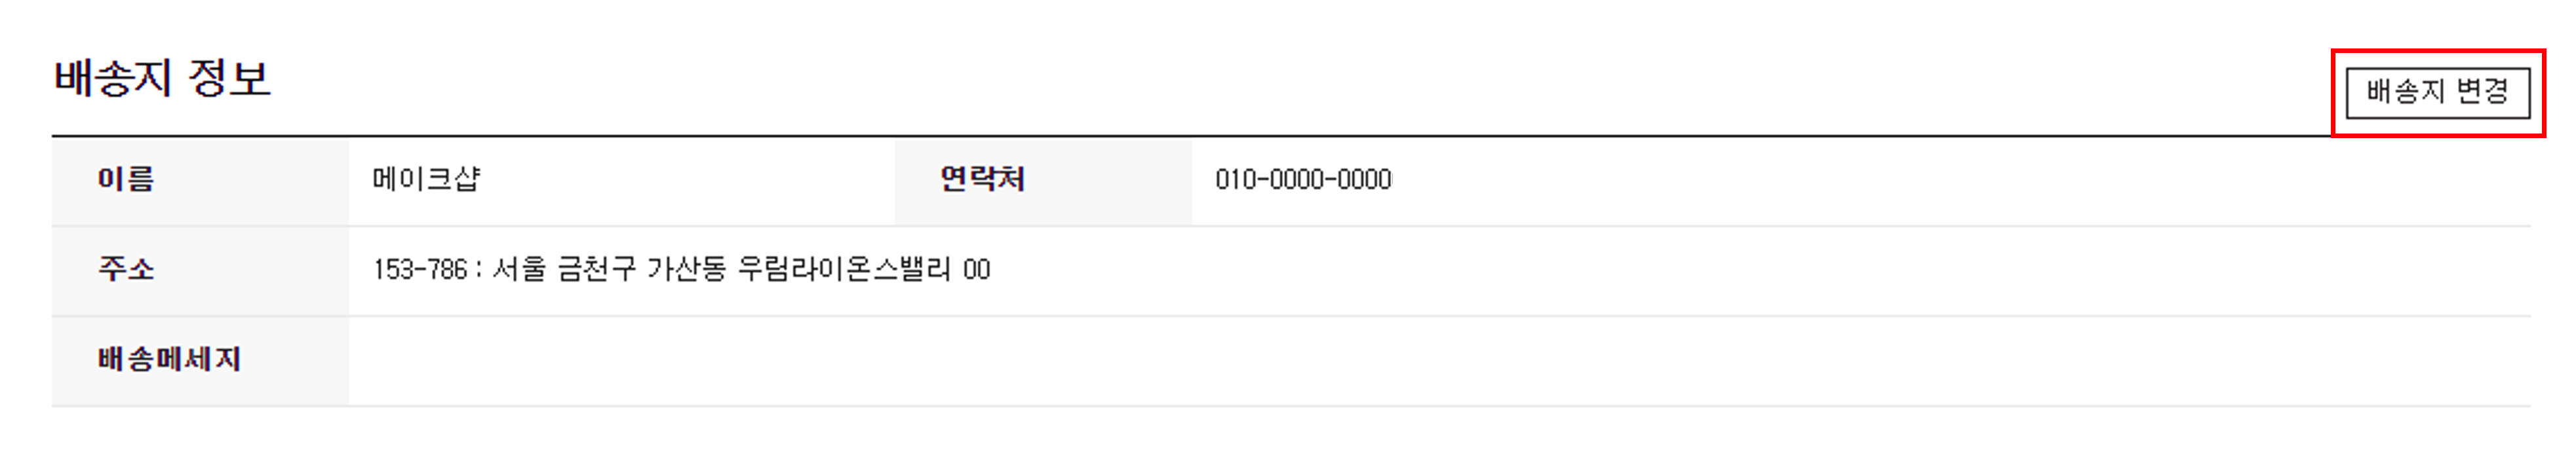Screen dimensions: 2576x468
Task: Select the phone number 010-0000-0000
Action: click(1303, 179)
